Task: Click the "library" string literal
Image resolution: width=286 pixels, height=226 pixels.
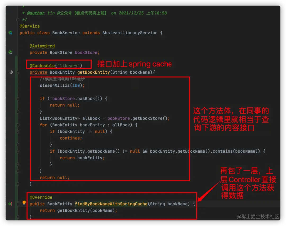Action: (x=68, y=65)
